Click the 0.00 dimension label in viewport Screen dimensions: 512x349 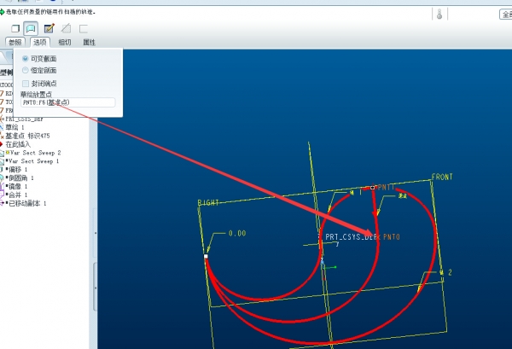coord(236,233)
